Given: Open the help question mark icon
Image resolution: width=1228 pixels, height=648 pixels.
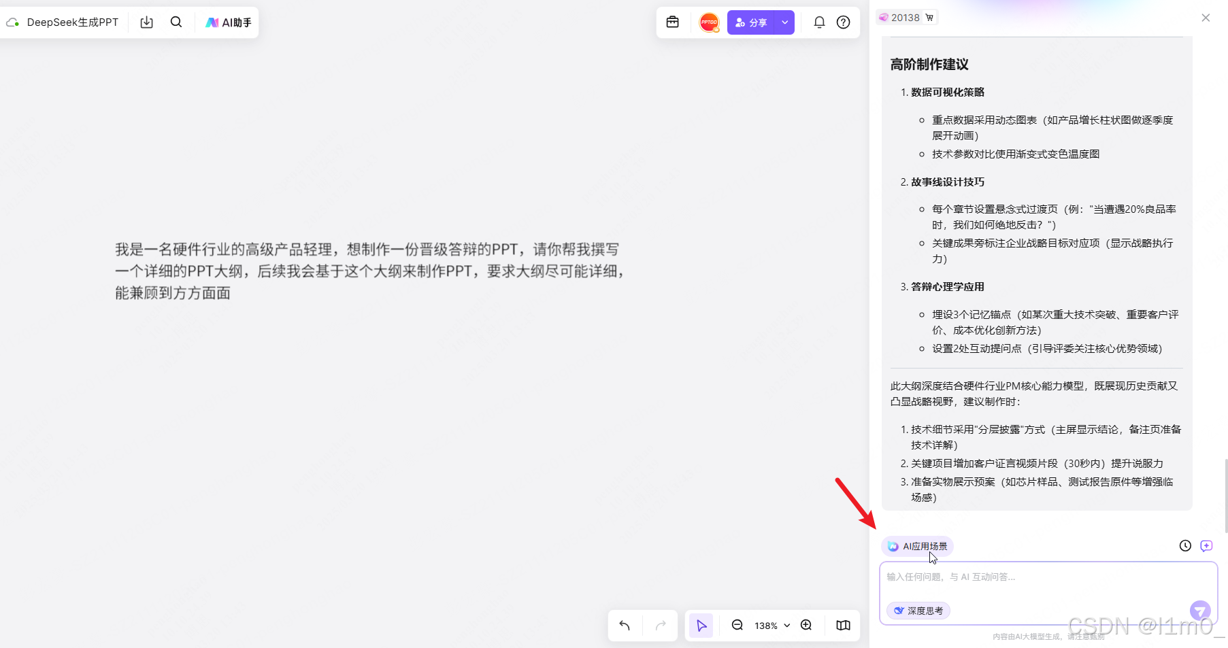Looking at the screenshot, I should click(x=844, y=22).
